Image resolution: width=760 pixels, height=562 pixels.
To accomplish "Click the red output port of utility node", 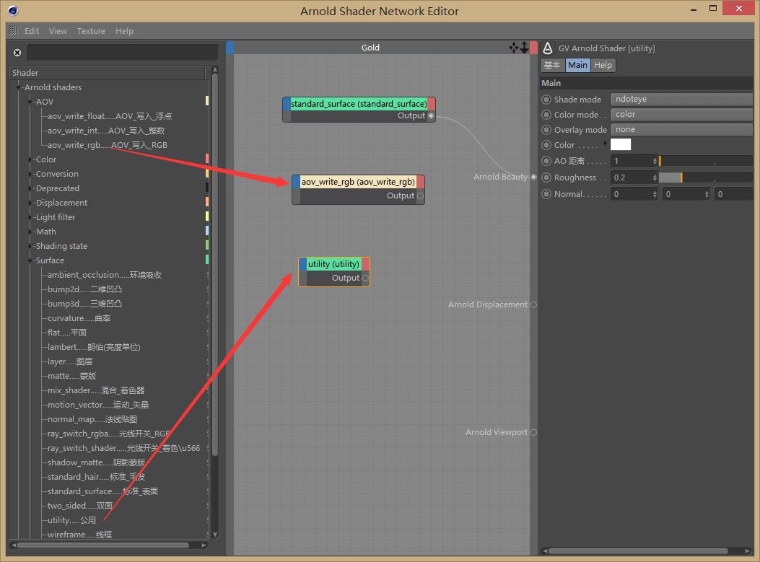I will tap(365, 264).
